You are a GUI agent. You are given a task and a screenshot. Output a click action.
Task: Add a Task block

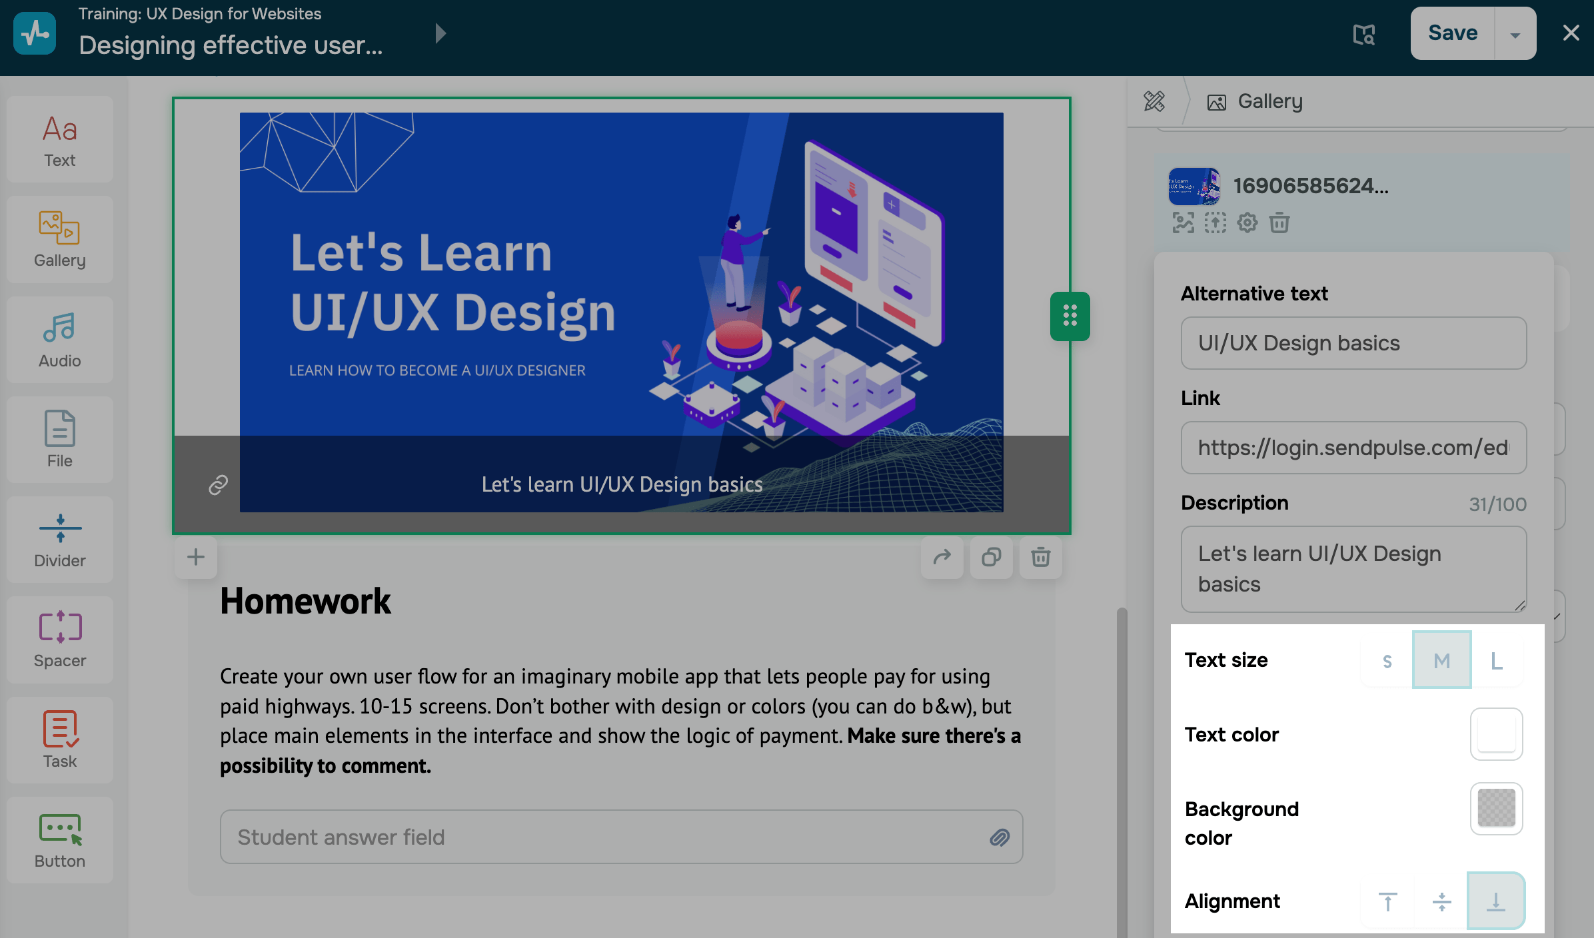click(60, 739)
